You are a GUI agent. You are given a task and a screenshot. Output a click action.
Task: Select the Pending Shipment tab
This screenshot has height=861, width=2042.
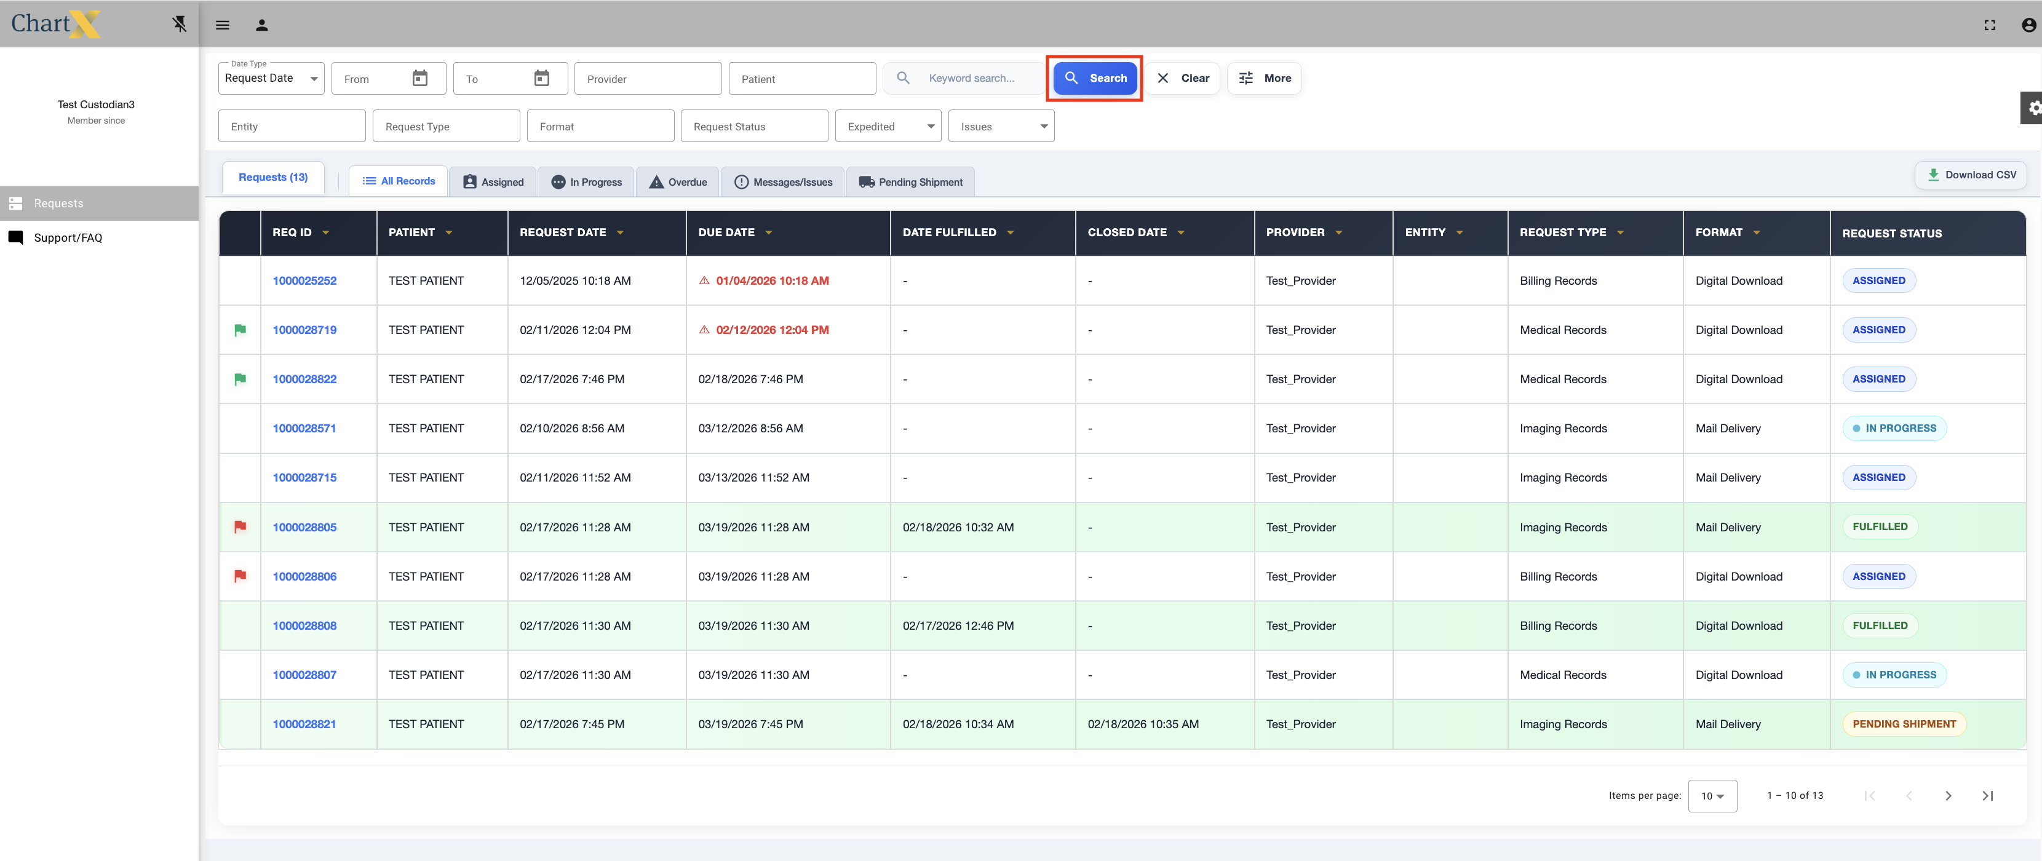(910, 181)
